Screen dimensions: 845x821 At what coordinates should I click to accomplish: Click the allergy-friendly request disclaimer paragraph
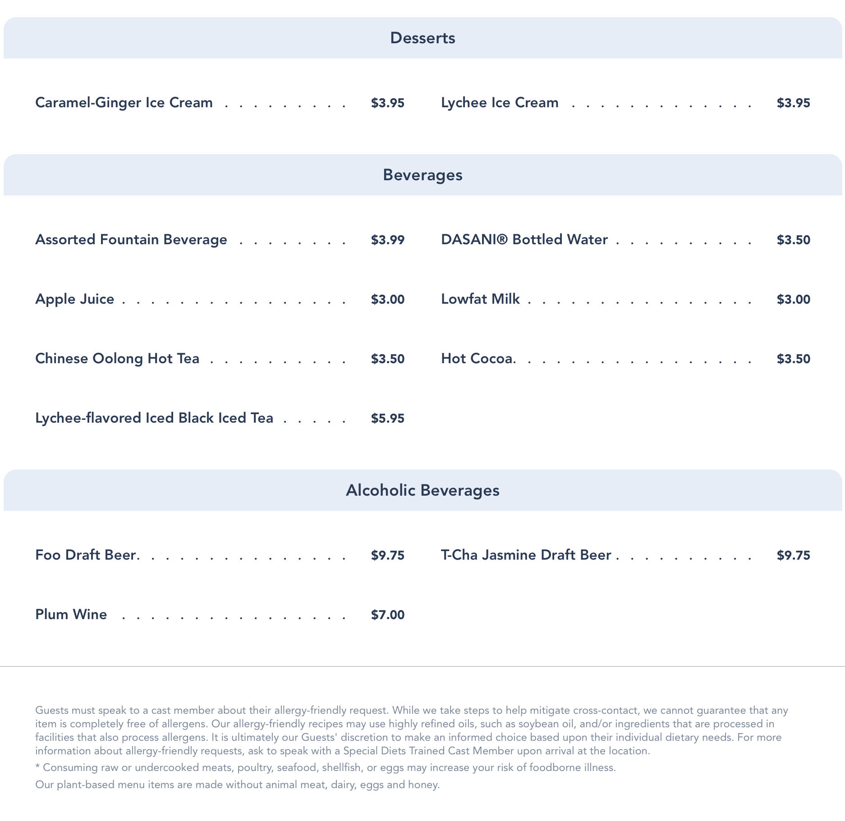coord(411,730)
